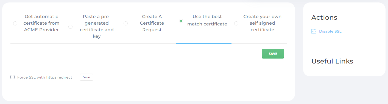Open the Disable SSL link
388x104 pixels.
click(x=330, y=31)
